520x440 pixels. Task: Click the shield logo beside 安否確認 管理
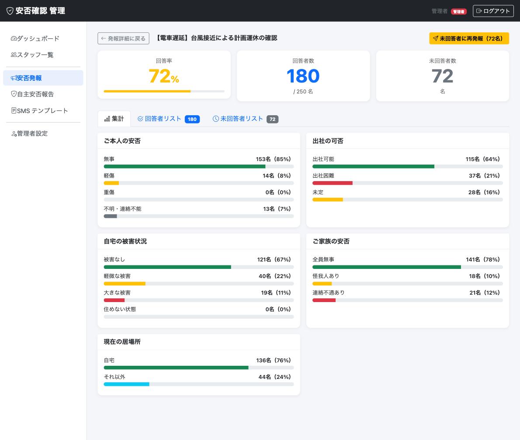pos(10,11)
